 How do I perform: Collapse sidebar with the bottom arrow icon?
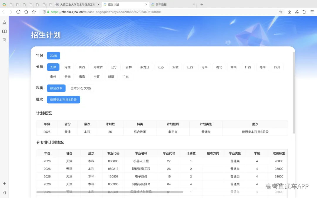click(x=4, y=193)
